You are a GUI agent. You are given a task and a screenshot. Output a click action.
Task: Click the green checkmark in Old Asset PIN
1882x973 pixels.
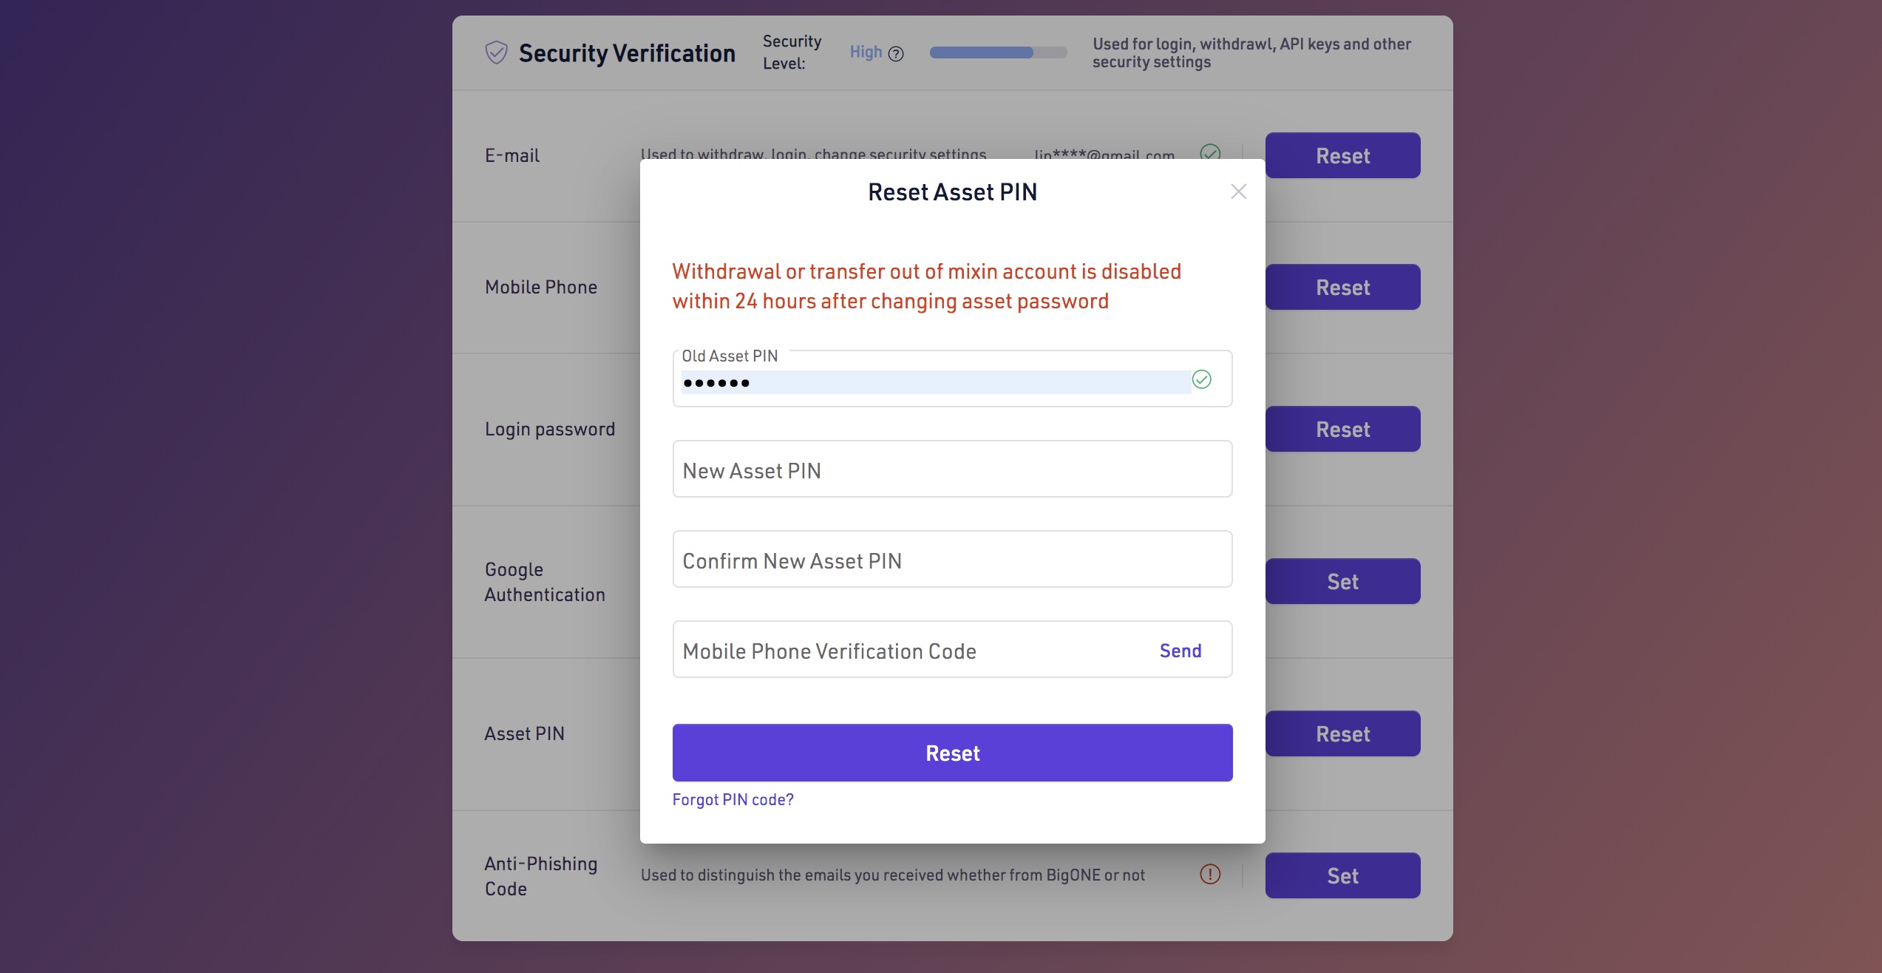1201,379
